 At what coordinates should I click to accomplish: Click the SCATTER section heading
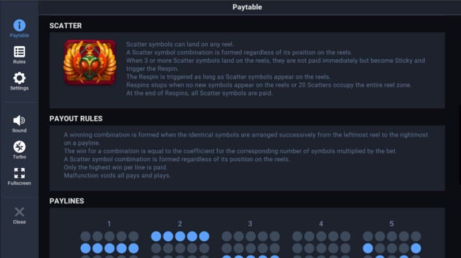[x=66, y=26]
